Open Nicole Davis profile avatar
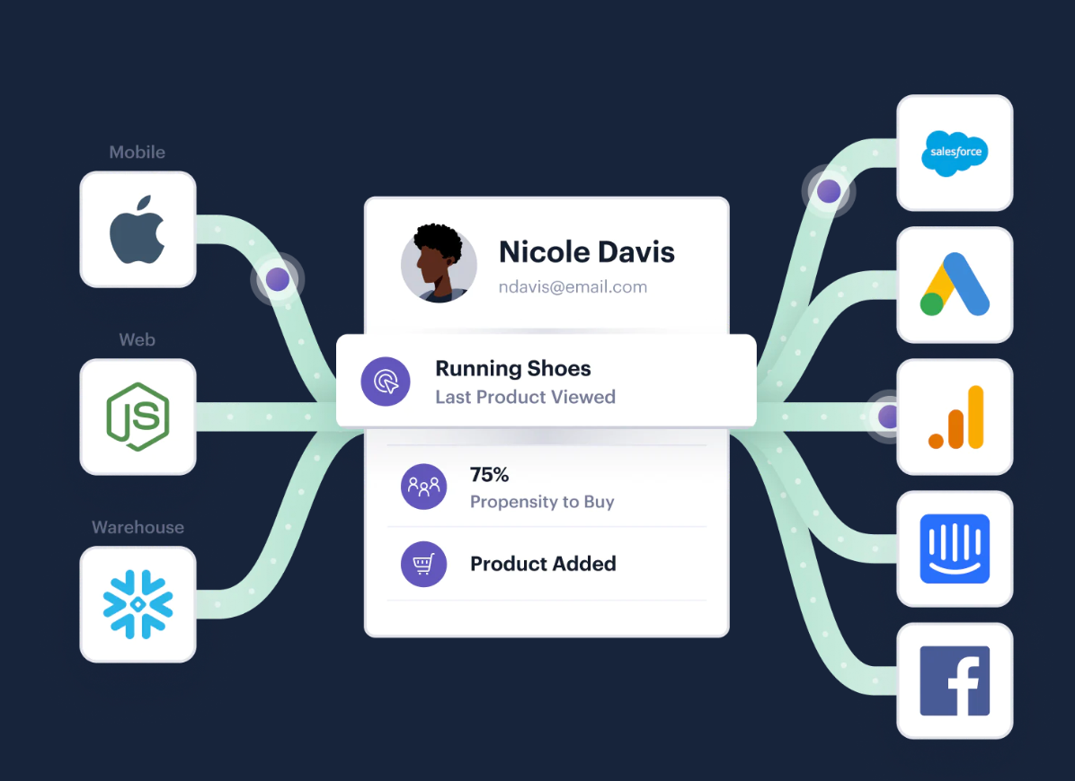This screenshot has width=1075, height=781. click(439, 264)
